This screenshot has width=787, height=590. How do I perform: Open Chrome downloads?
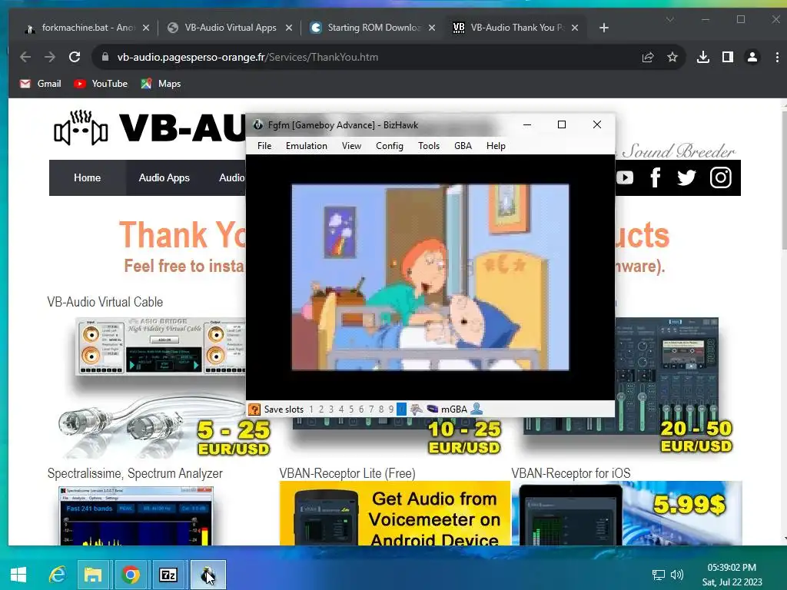703,57
